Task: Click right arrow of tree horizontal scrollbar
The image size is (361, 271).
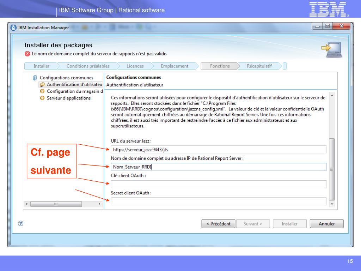Action: [x=99, y=204]
